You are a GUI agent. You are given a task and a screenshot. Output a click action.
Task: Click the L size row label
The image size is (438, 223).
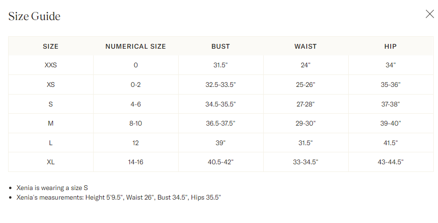tap(51, 143)
